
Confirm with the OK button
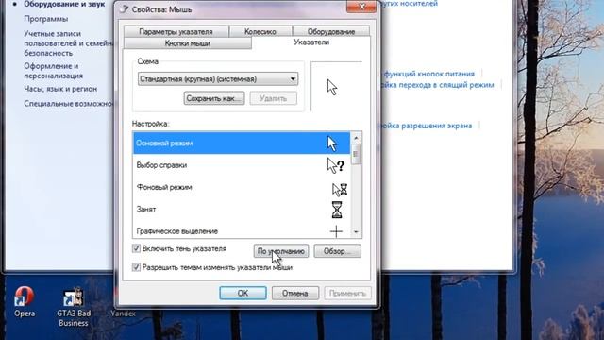tap(243, 293)
